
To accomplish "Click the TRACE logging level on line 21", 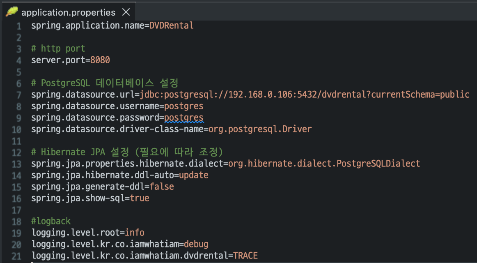I will click(246, 255).
